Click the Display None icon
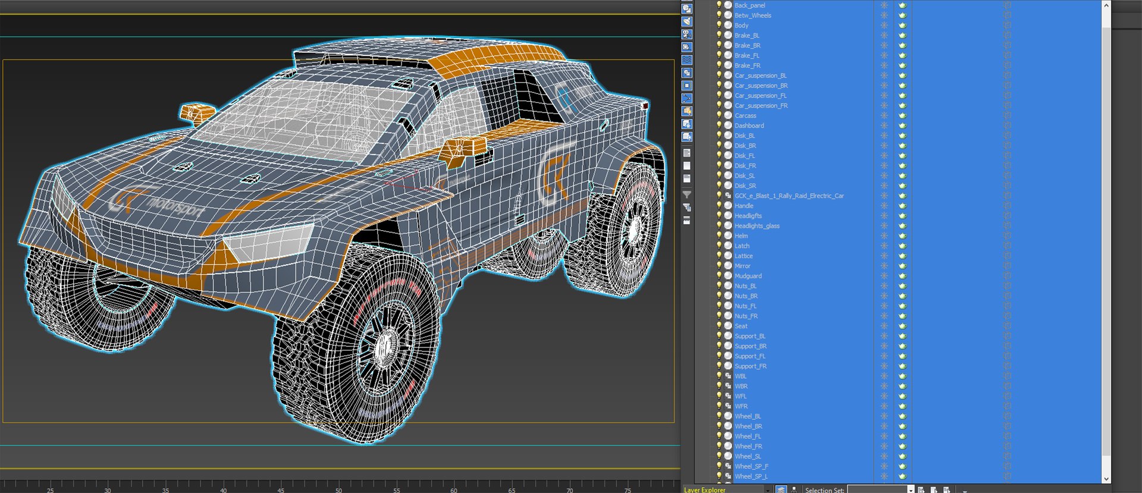 click(687, 166)
